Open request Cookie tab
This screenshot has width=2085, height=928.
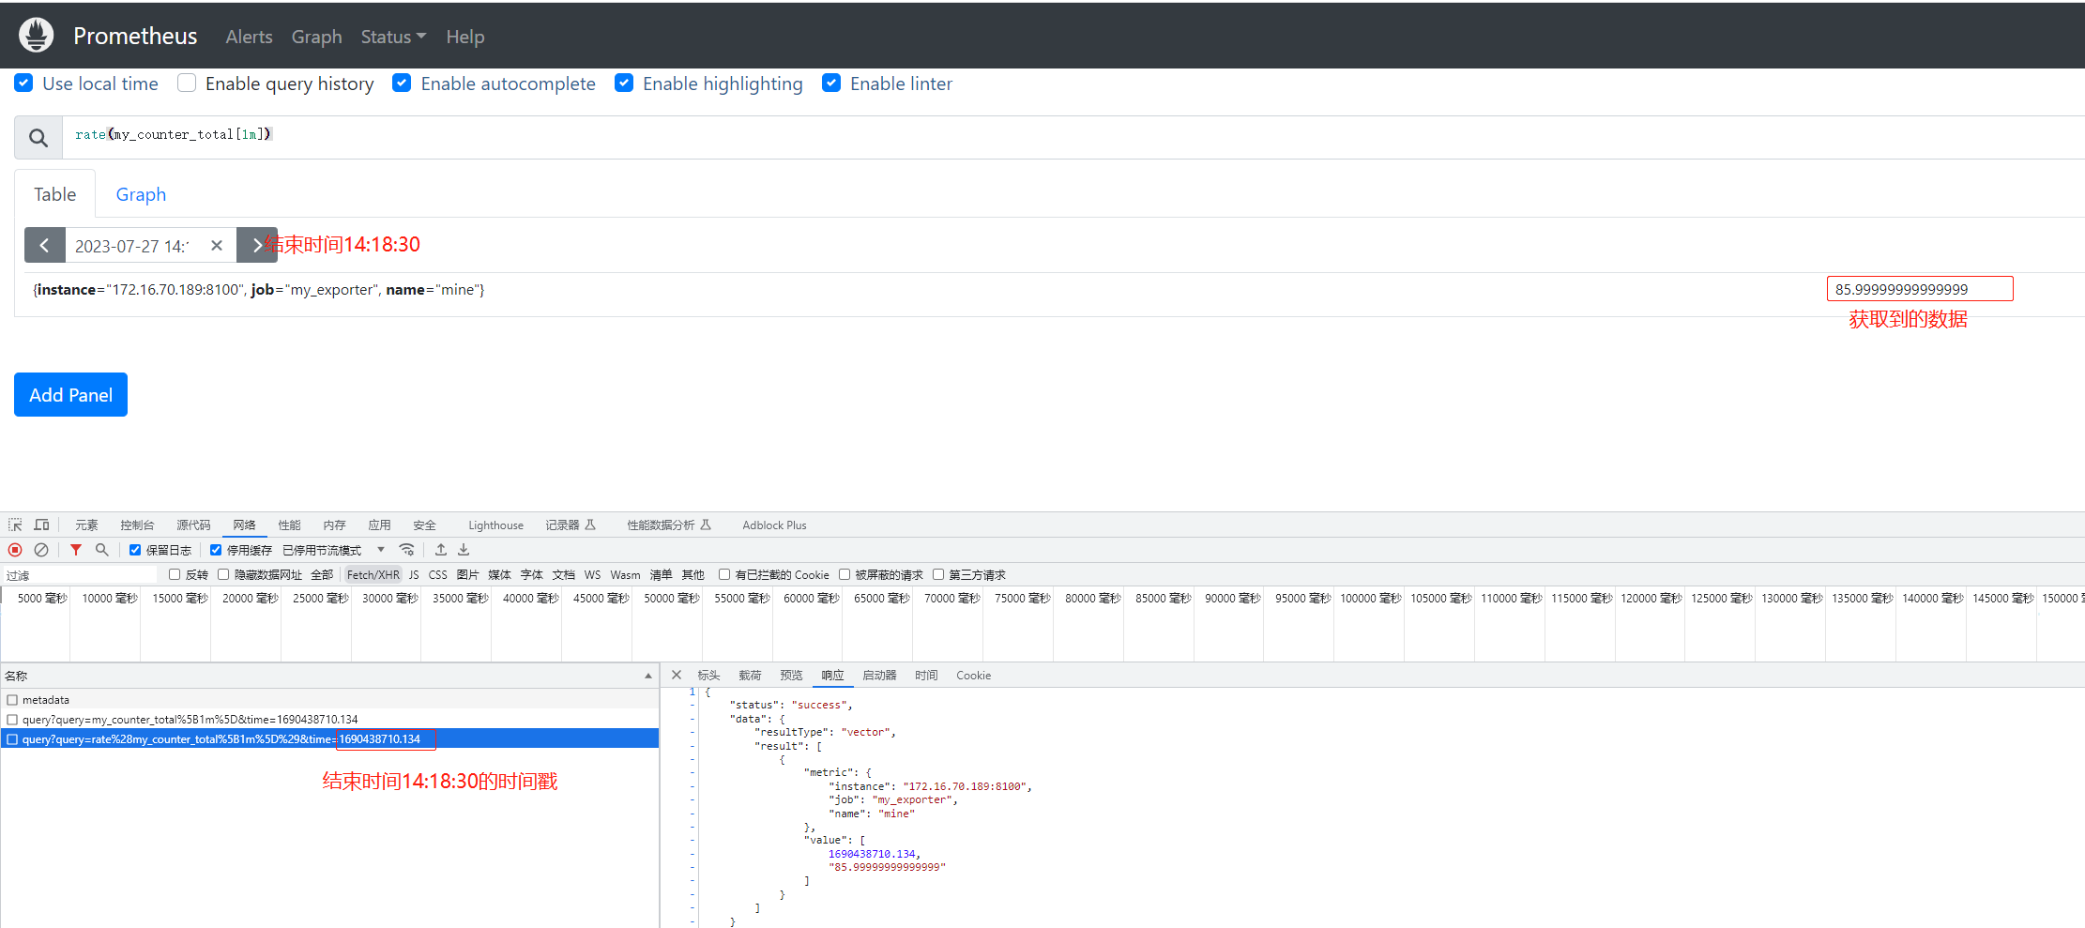click(973, 675)
